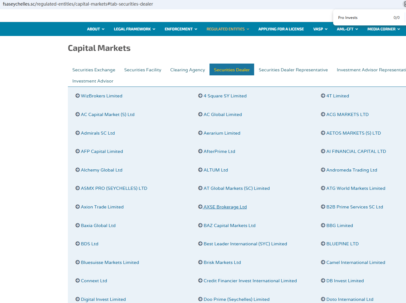Switch to the Securities Facility tab

[x=143, y=70]
